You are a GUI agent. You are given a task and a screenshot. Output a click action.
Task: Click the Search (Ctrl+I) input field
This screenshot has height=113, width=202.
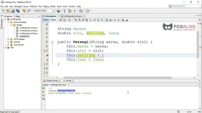point(187,6)
